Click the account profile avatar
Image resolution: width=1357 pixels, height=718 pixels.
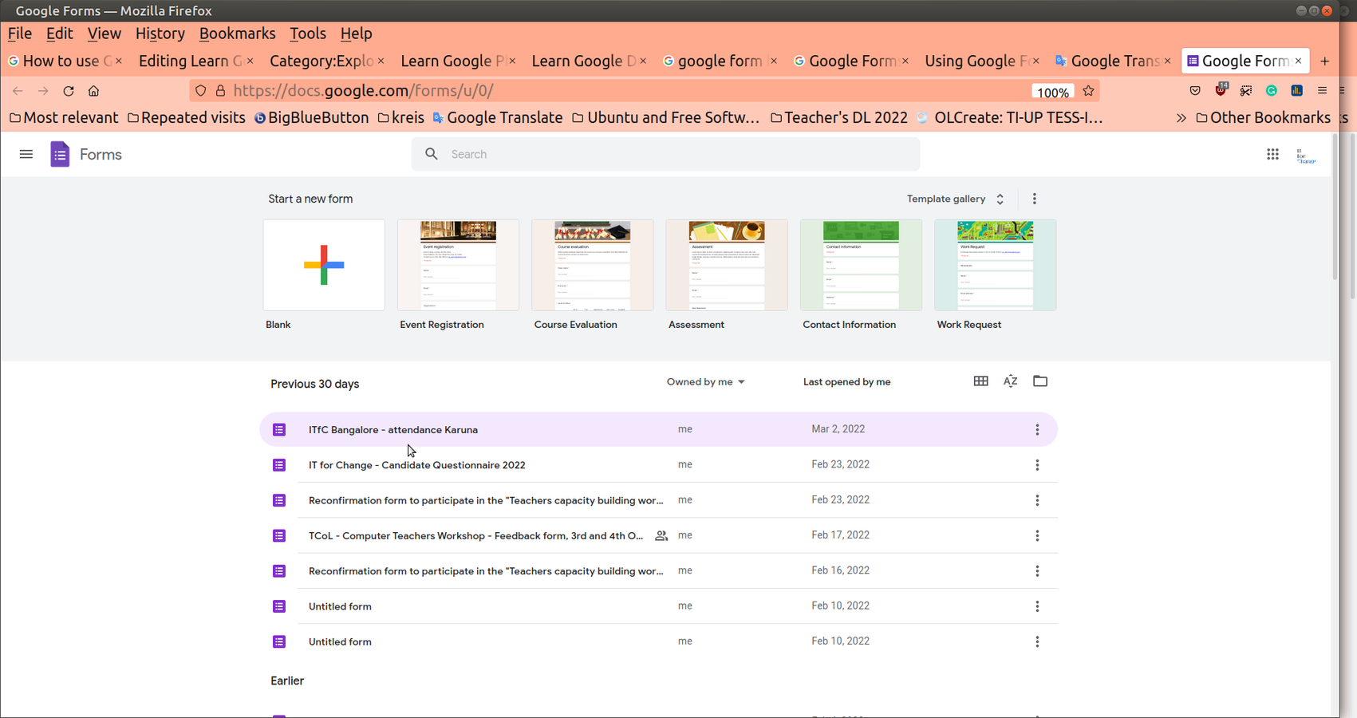pos(1306,154)
